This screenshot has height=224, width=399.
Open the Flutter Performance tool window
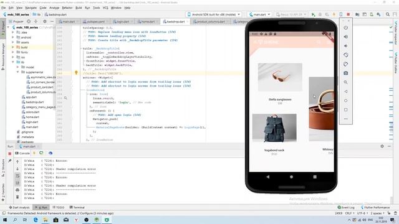(375, 207)
